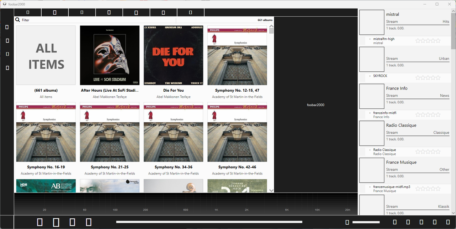
Task: Select the Symphony No. 34-36 album cover
Action: [173, 132]
